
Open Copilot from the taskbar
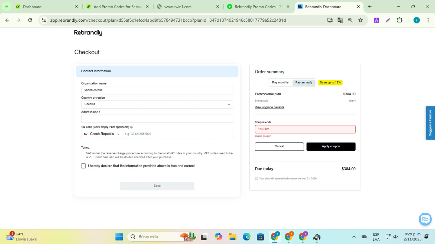tap(218, 237)
